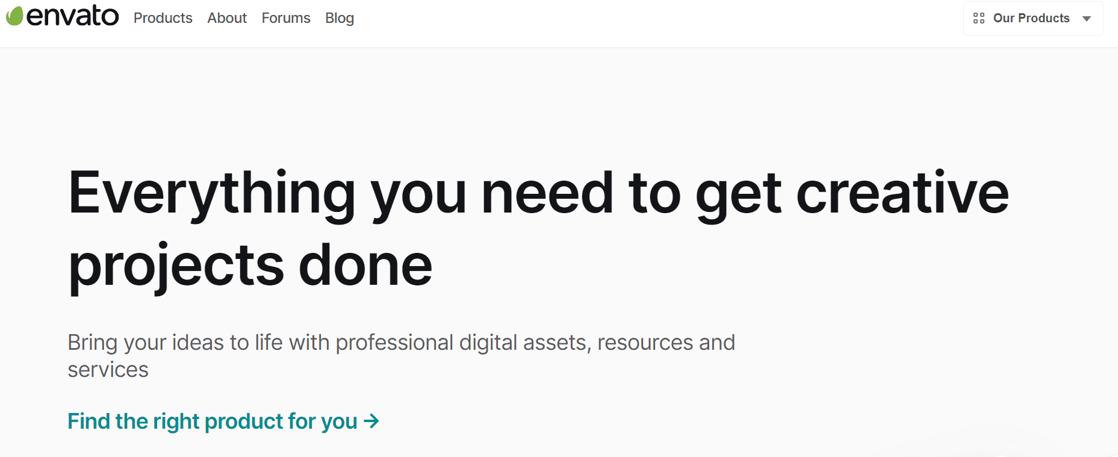1118x457 pixels.
Task: Expand the Our Products dropdown arrow
Action: (1087, 19)
